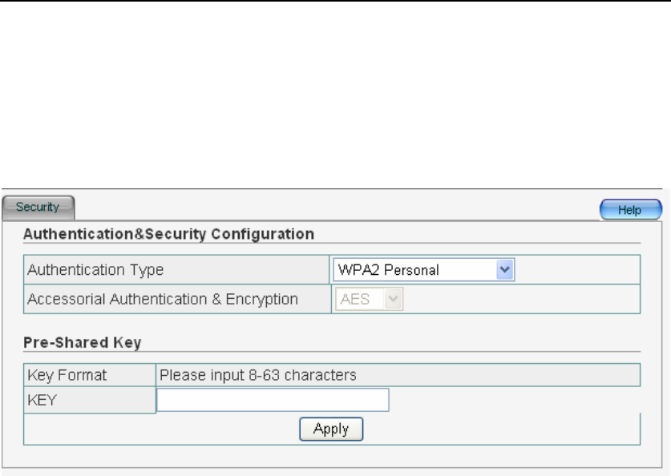Screen dimensions: 671x476
Task: Focus the KEY text input field
Action: pos(273,400)
